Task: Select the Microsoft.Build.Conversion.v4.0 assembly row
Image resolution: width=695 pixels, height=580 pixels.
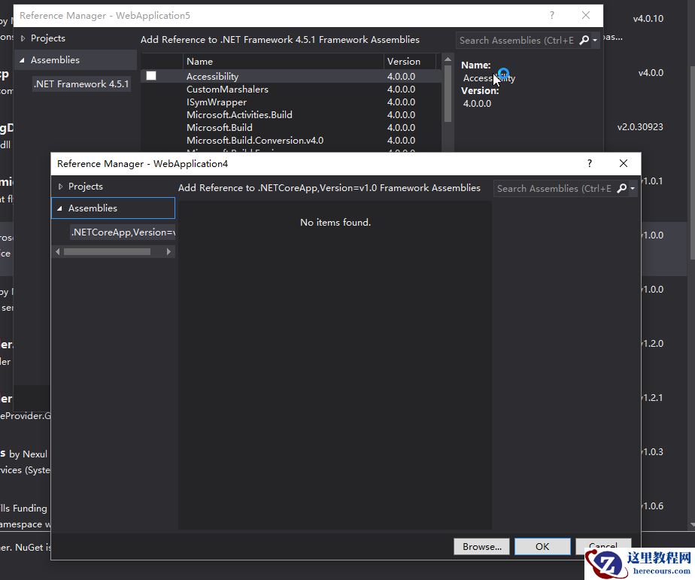Action: point(292,141)
